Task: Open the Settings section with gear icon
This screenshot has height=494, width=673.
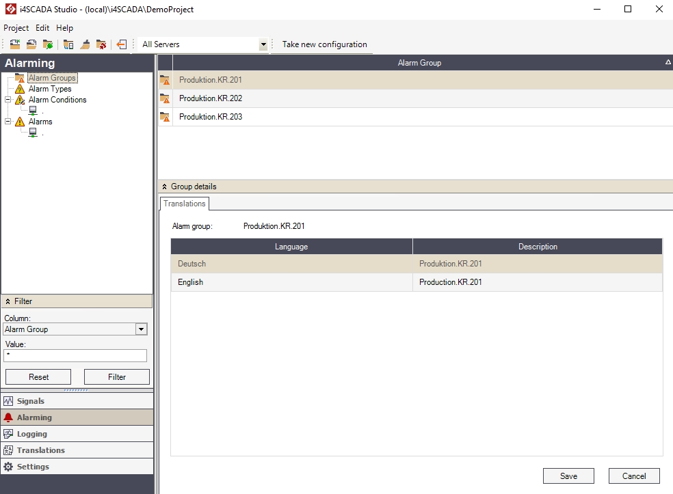Action: [33, 467]
